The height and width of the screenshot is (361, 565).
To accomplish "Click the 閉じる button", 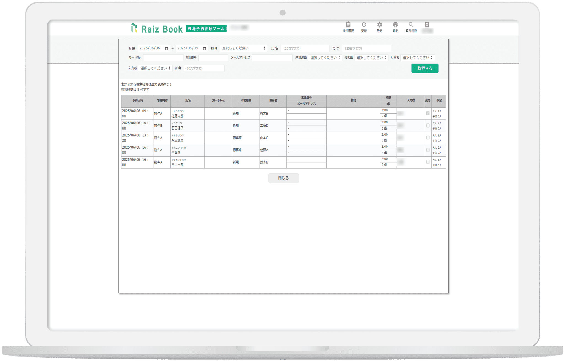I will [x=283, y=178].
